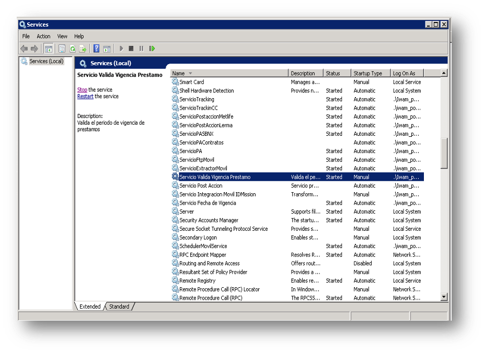Image resolution: width=484 pixels, height=353 pixels.
Task: Open the Action menu
Action: [43, 37]
